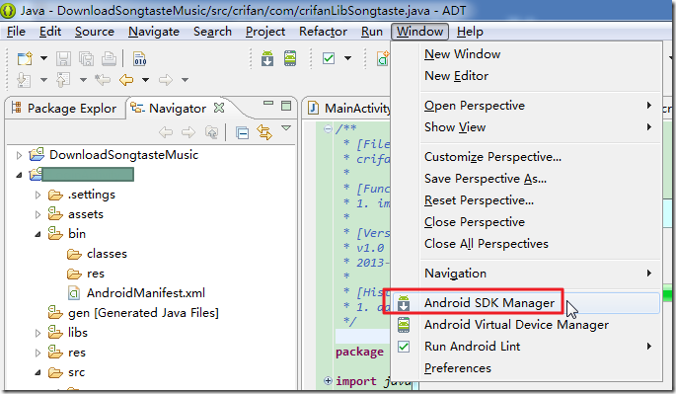676x394 pixels.
Task: Click the Next Annotation toolbar icon
Action: (x=24, y=80)
